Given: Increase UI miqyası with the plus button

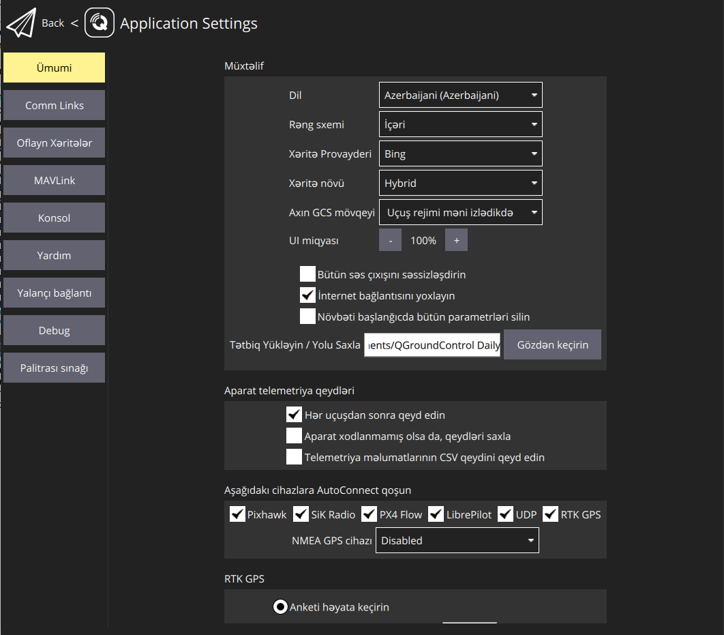Looking at the screenshot, I should tap(456, 239).
